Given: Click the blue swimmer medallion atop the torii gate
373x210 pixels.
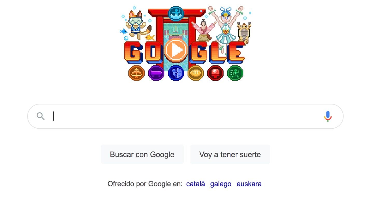Looking at the screenshot, I should (176, 14).
